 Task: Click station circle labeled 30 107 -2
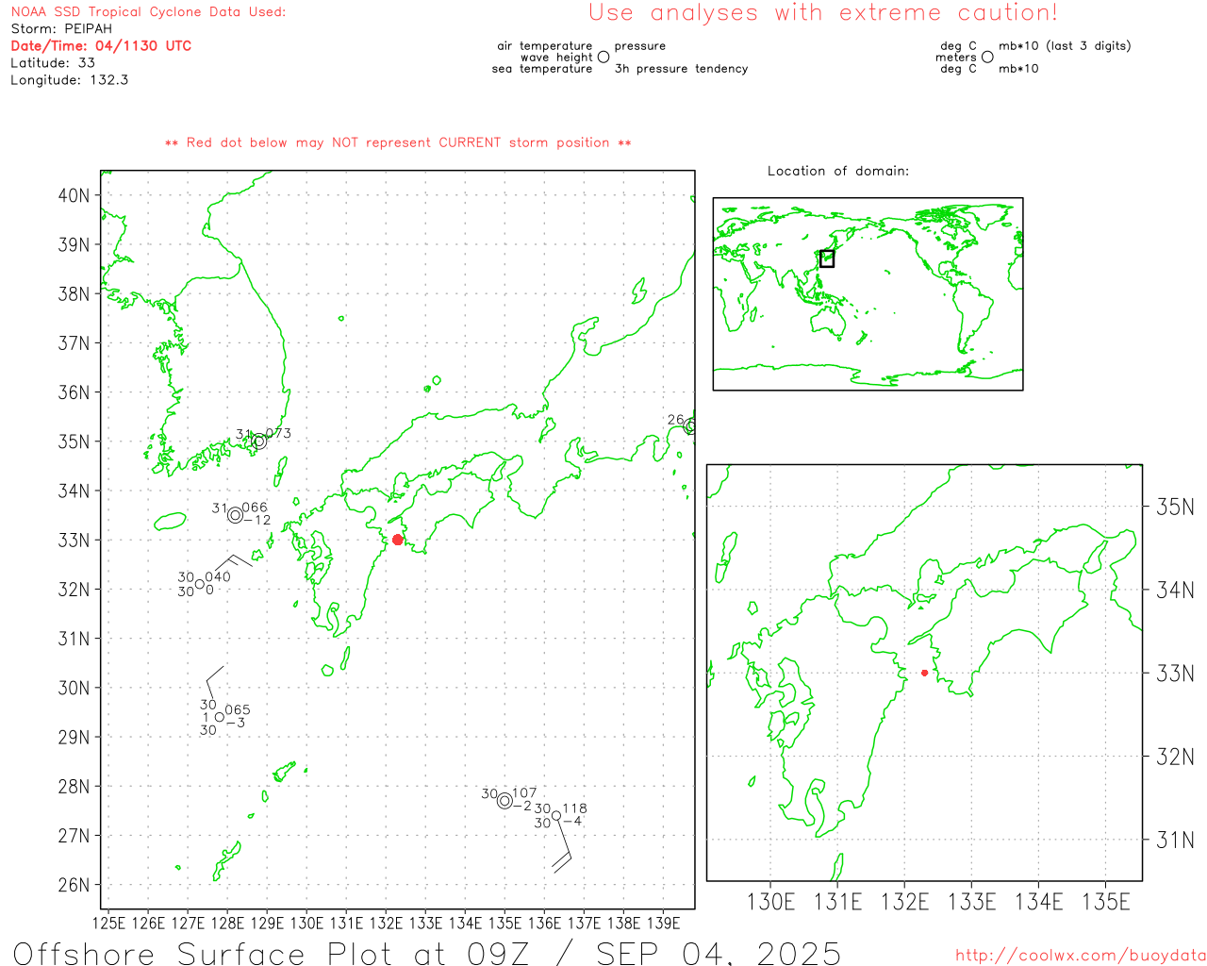[505, 801]
